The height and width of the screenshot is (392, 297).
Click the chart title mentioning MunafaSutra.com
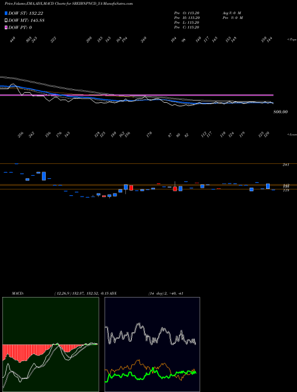coord(68,4)
